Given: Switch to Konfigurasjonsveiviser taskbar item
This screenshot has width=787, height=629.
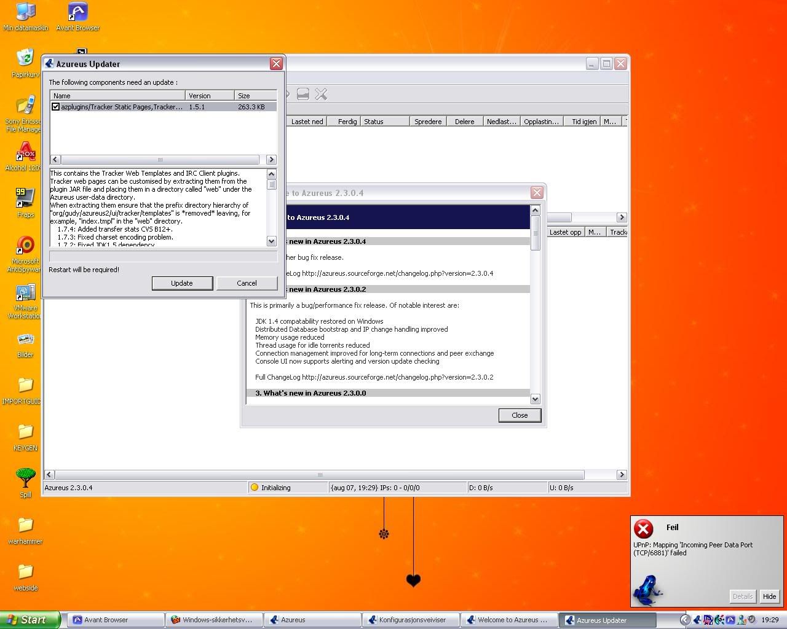Looking at the screenshot, I should [x=411, y=620].
